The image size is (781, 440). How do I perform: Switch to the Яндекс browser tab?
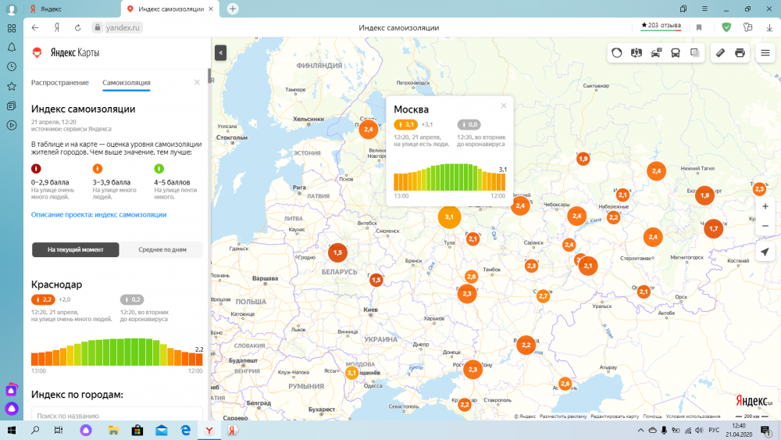72,9
